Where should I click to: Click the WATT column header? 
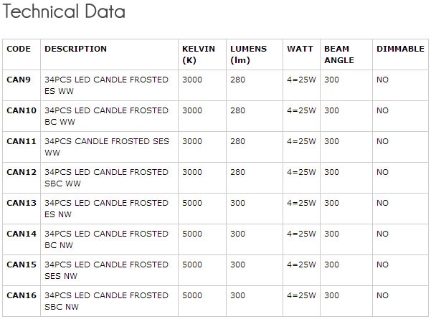(300, 49)
